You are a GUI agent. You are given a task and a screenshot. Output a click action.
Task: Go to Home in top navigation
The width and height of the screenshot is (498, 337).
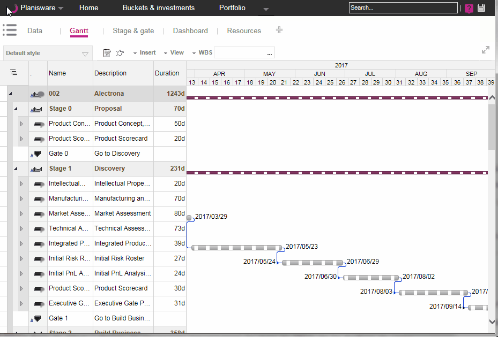coord(88,7)
